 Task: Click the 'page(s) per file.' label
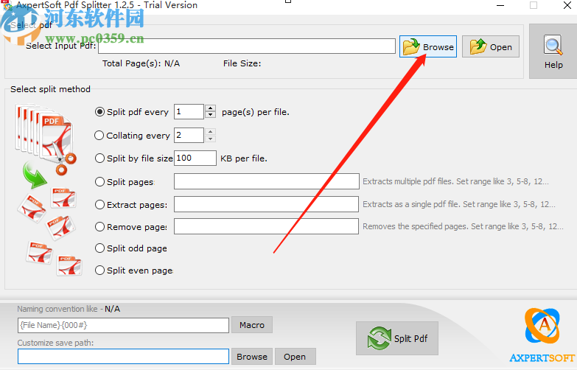(x=256, y=112)
